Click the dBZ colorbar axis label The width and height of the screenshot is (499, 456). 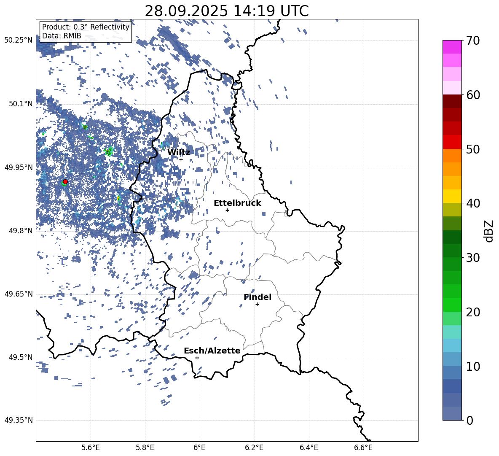pyautogui.click(x=489, y=231)
